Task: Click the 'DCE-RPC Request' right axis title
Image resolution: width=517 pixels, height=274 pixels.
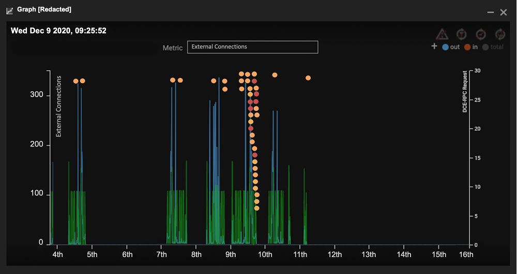Action: tap(465, 92)
